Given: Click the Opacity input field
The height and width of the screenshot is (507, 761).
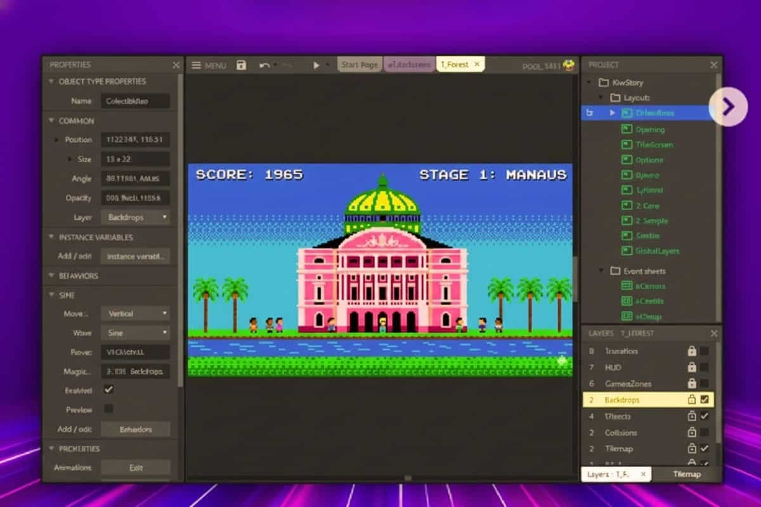Looking at the screenshot, I should click(135, 198).
